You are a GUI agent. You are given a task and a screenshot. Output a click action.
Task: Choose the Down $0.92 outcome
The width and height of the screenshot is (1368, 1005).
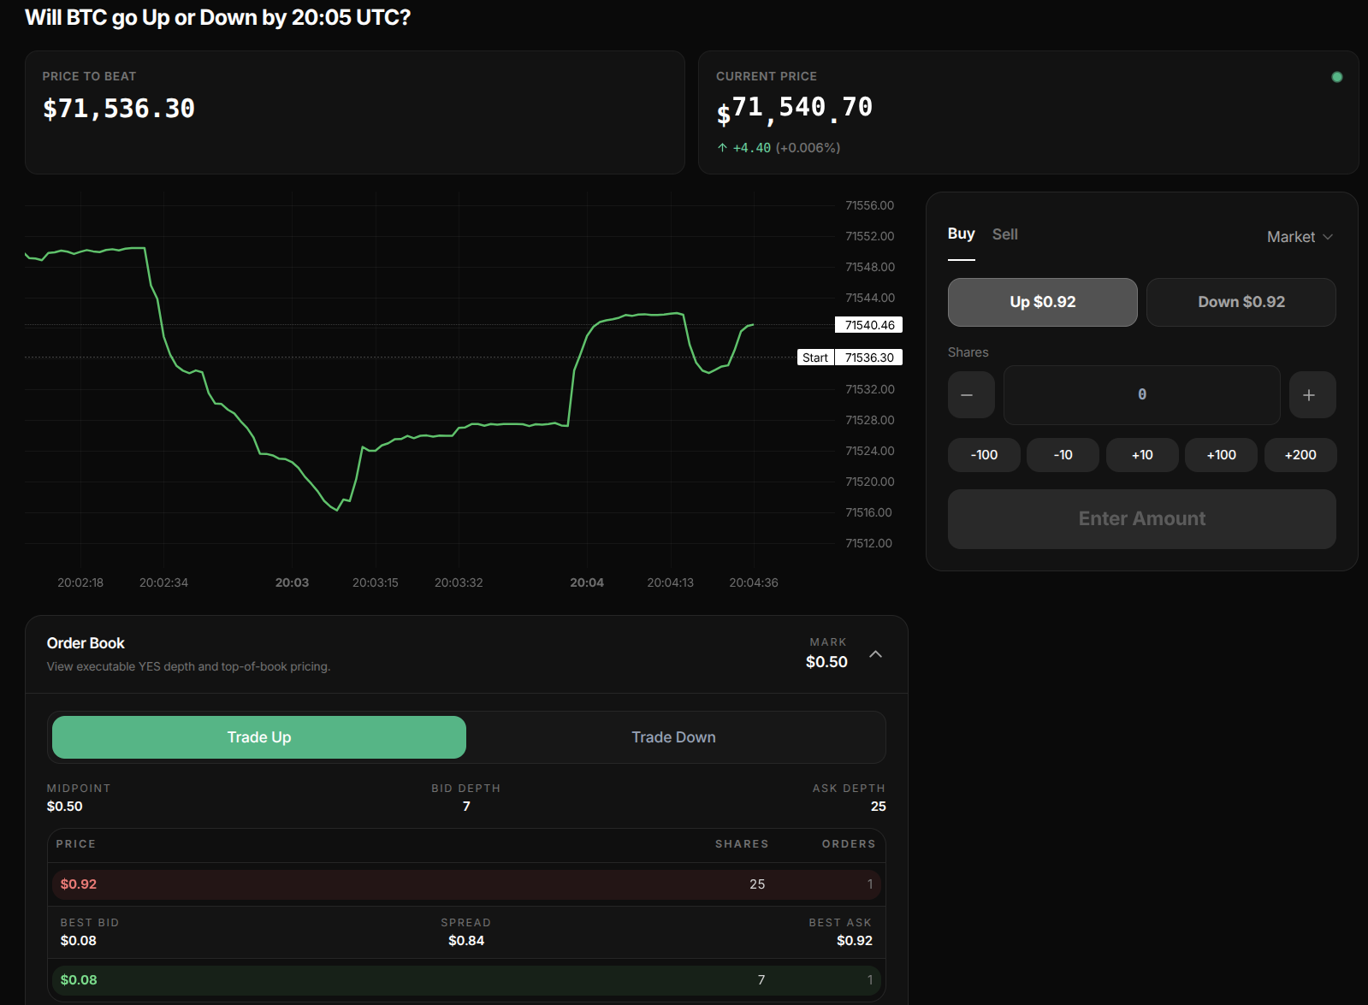click(x=1241, y=302)
